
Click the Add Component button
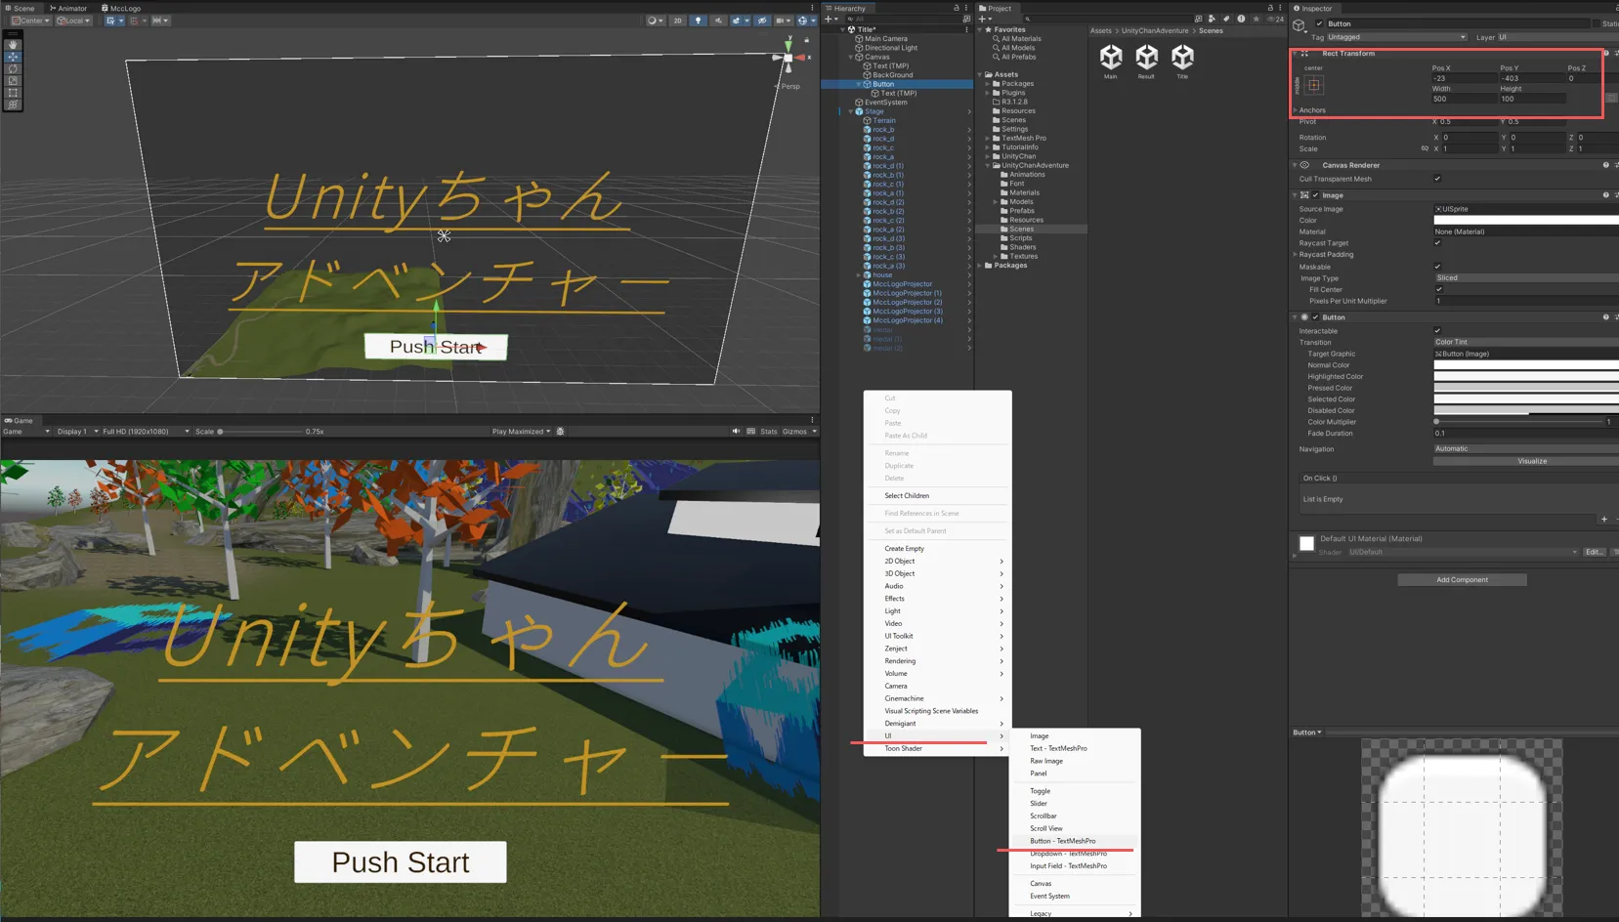click(1462, 580)
